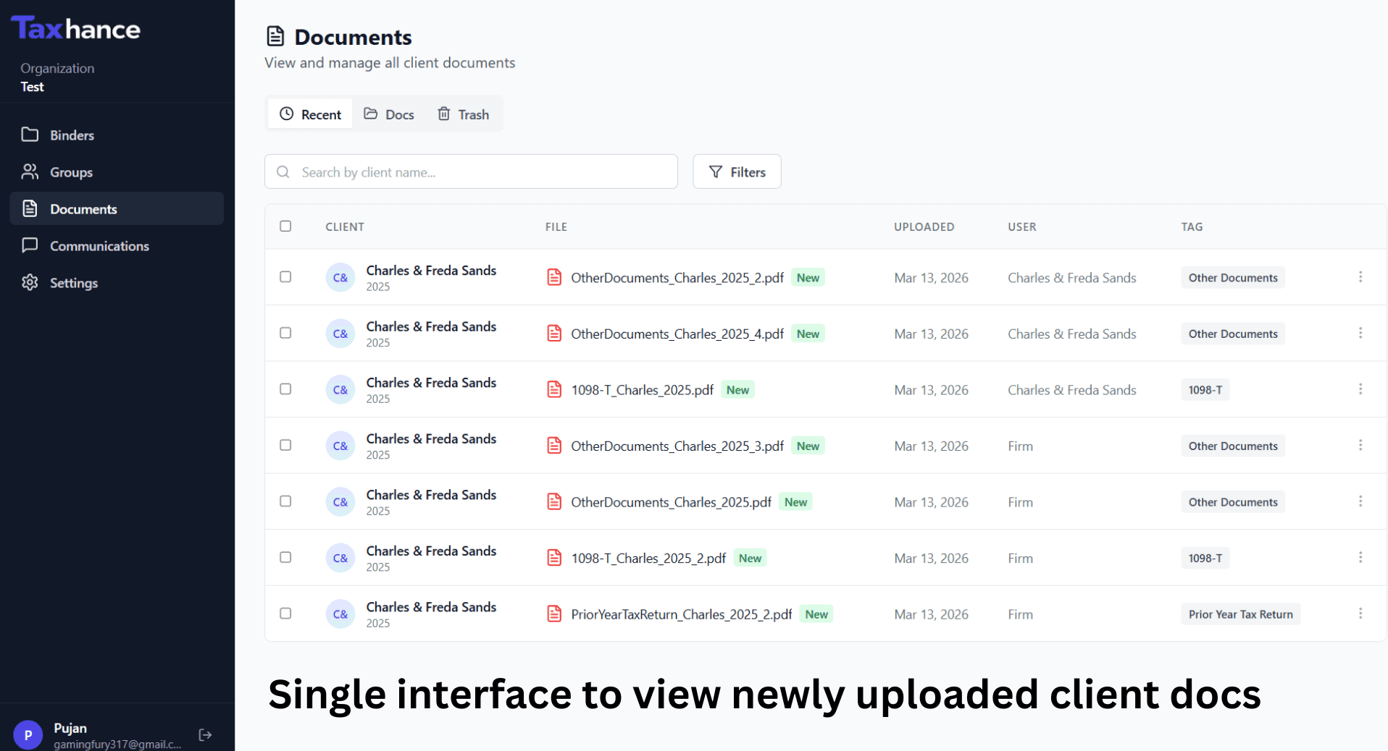This screenshot has height=751, width=1388.
Task: Open file OtherDocuments_Charles_2025_2.pdf
Action: 677,278
